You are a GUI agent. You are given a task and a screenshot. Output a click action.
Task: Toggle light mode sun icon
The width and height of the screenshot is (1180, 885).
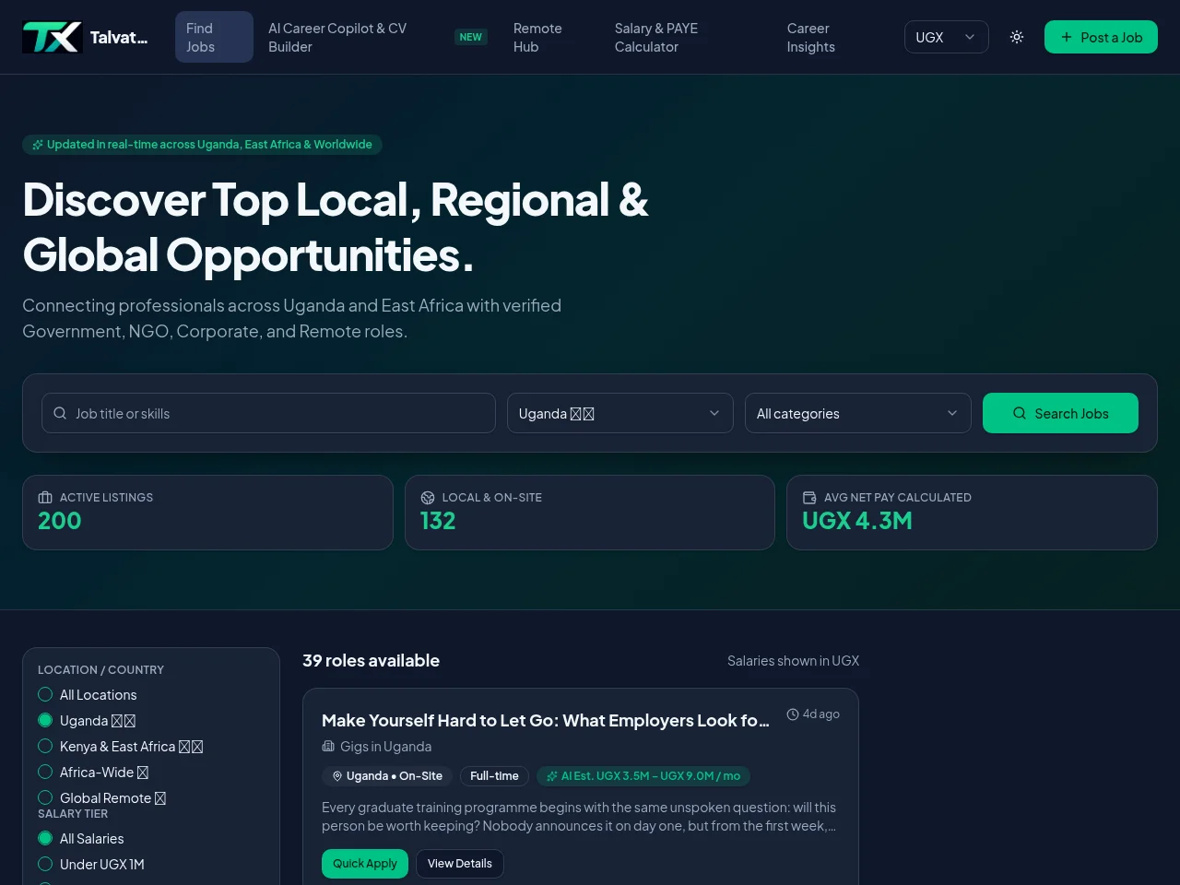1017,37
